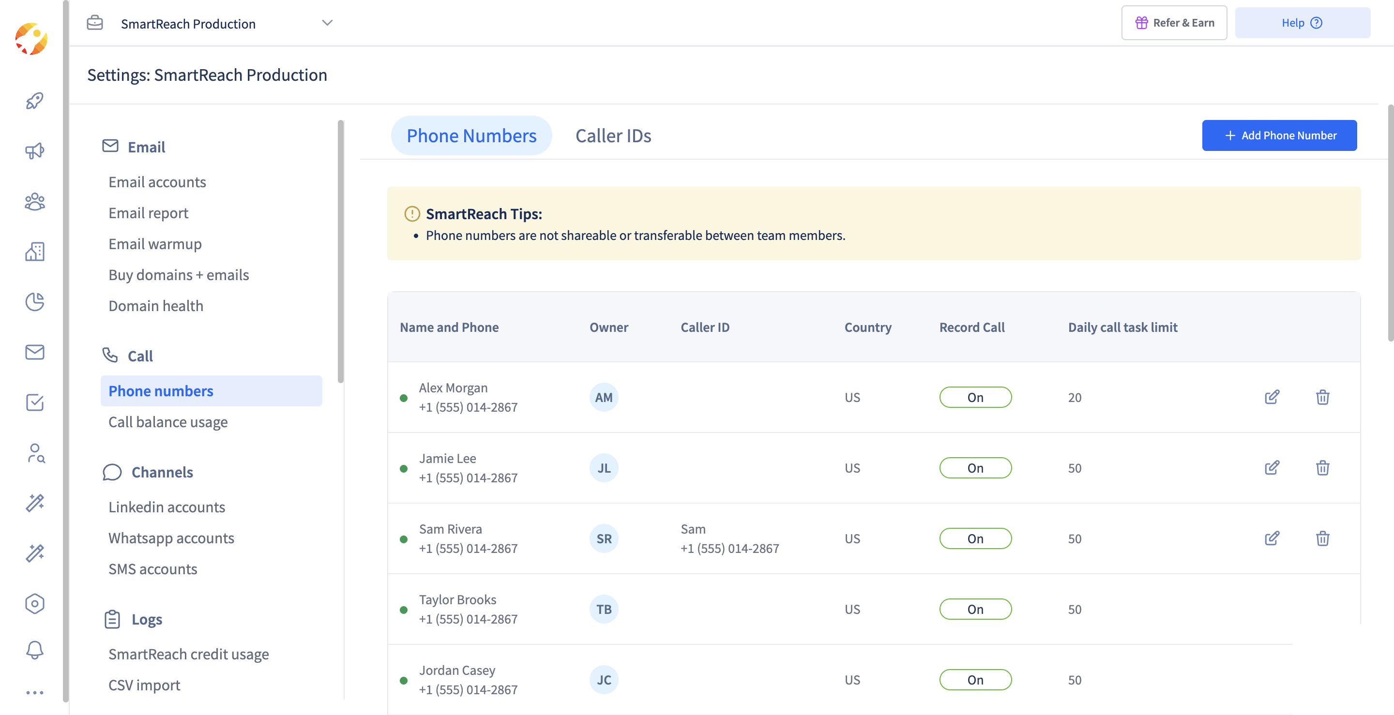This screenshot has height=715, width=1394.
Task: Delete Alex Morgan's phone number
Action: coord(1322,397)
